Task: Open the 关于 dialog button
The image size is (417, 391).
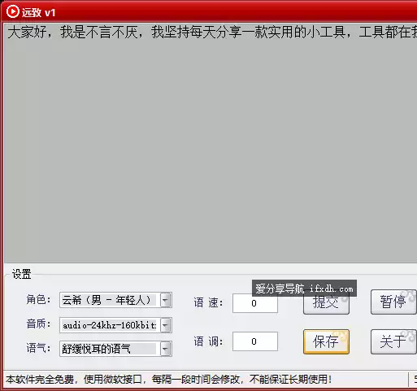Action: (x=393, y=341)
